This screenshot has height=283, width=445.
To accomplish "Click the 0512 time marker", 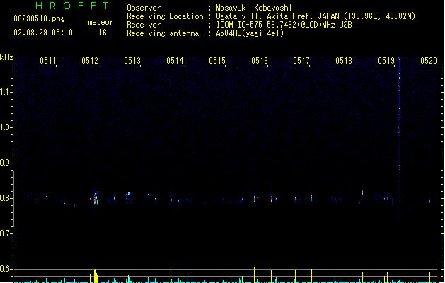I will coord(90,61).
